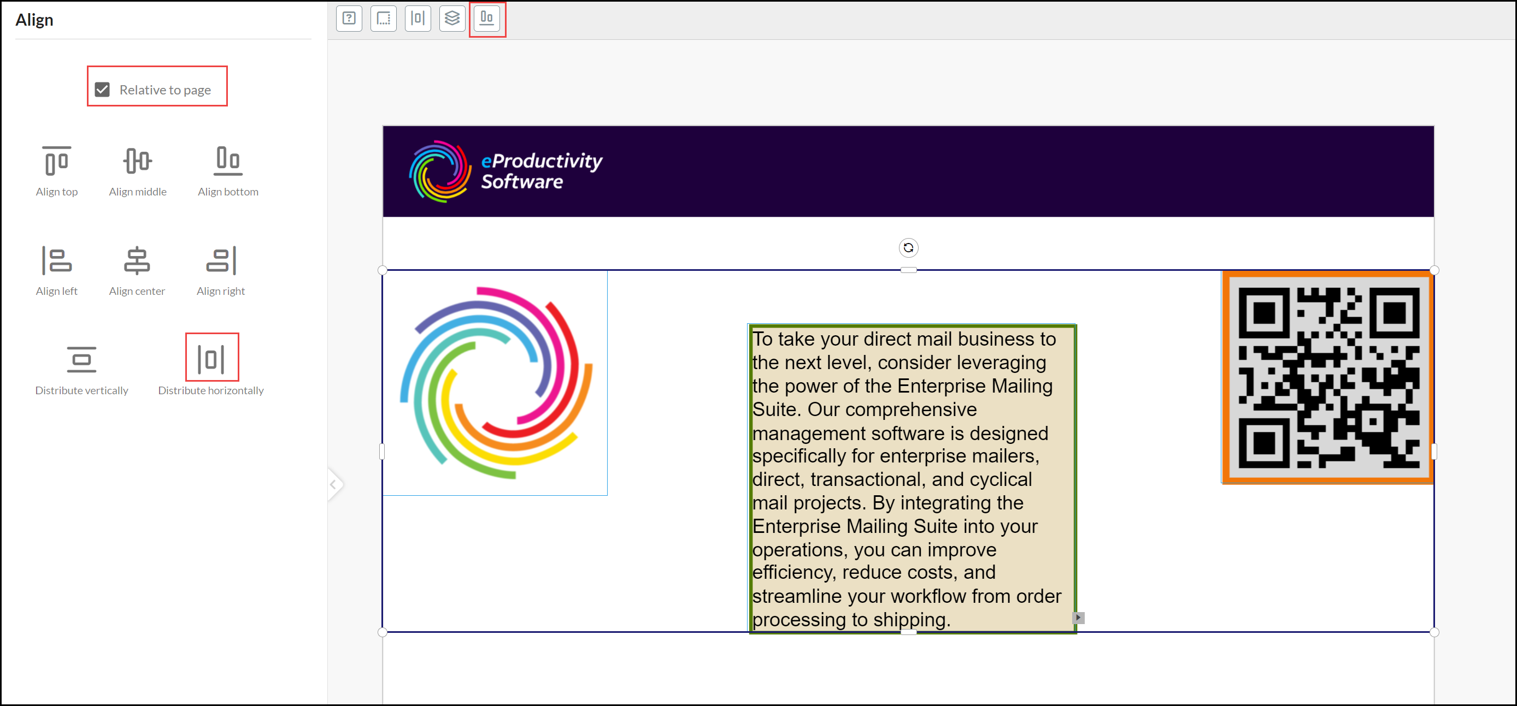Click Distribute vertically icon
This screenshot has width=1517, height=706.
[x=81, y=359]
